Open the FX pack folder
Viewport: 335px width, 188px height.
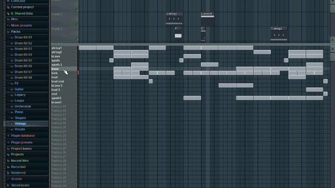point(16,84)
